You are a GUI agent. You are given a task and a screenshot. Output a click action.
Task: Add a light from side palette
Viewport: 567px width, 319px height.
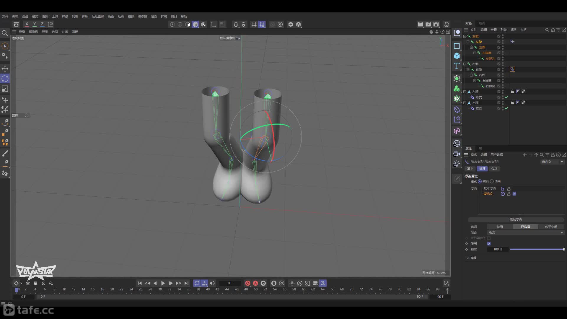(457, 164)
